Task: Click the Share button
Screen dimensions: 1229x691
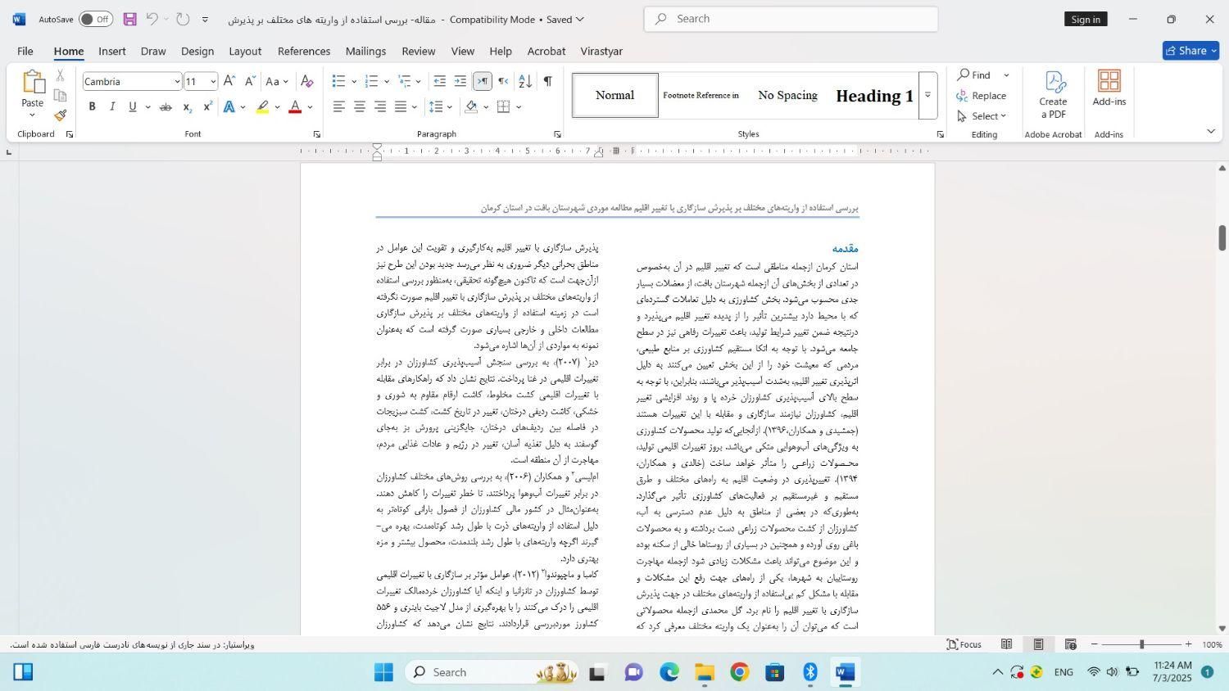Action: (1190, 51)
